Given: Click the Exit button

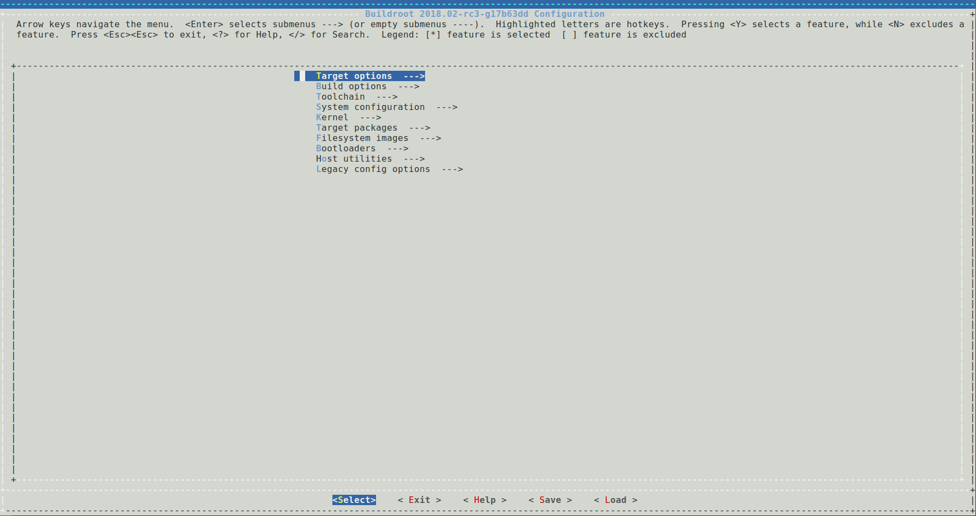Looking at the screenshot, I should tap(420, 500).
